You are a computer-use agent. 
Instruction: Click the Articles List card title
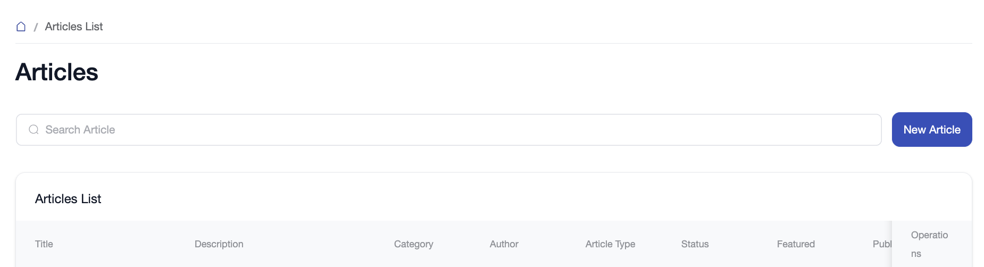[x=68, y=199]
